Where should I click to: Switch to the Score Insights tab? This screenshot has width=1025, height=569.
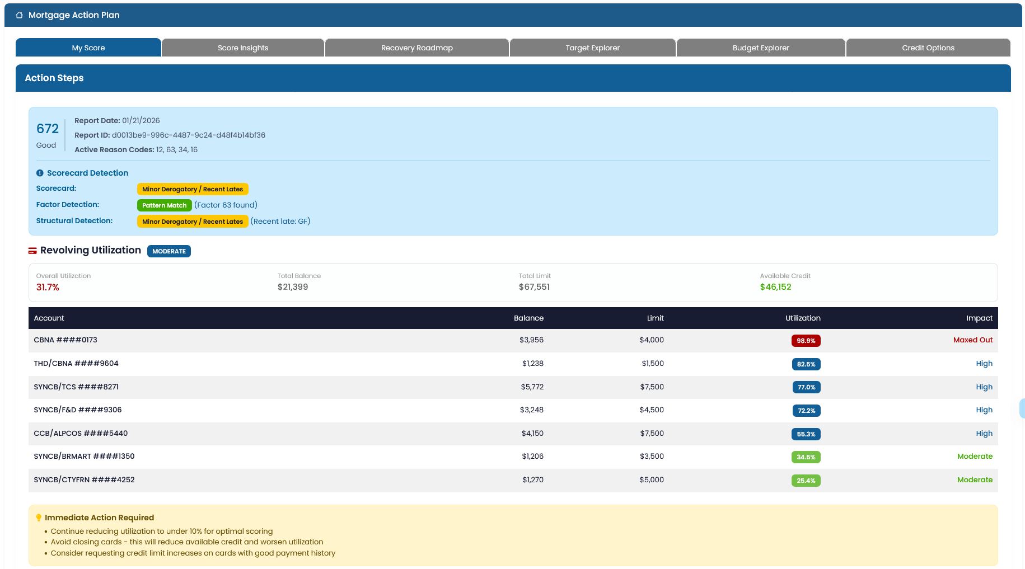click(242, 48)
